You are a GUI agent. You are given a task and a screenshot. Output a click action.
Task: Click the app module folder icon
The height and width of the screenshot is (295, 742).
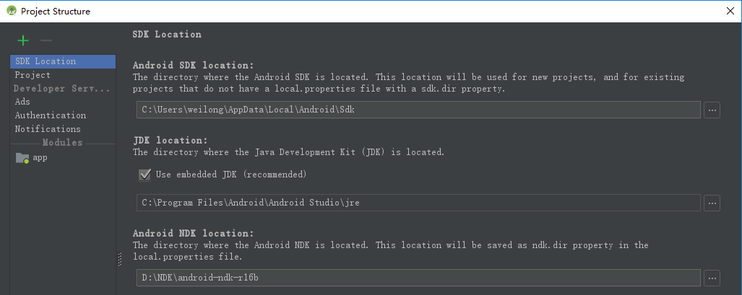(22, 158)
